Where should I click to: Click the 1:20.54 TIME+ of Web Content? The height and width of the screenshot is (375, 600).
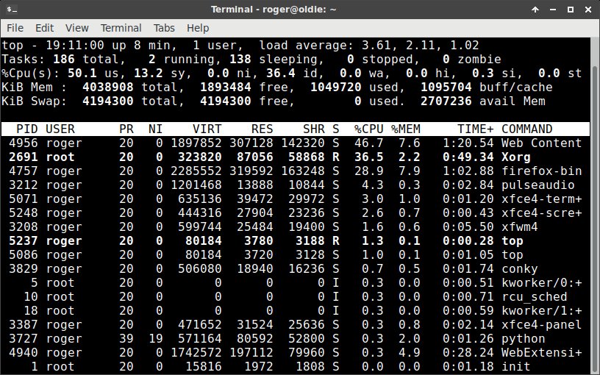point(468,143)
